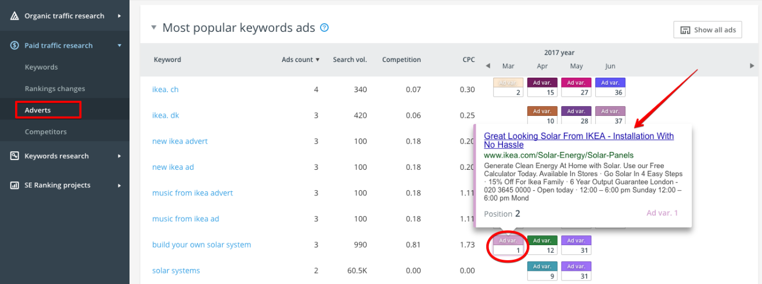Select ikea. dk Ad var. position 28
The image size is (762, 284).
point(576,115)
